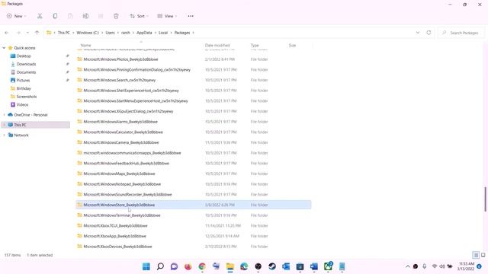
Task: Select Microsoft.Windows.ShellExperienceHost folder
Action: pos(193,91)
